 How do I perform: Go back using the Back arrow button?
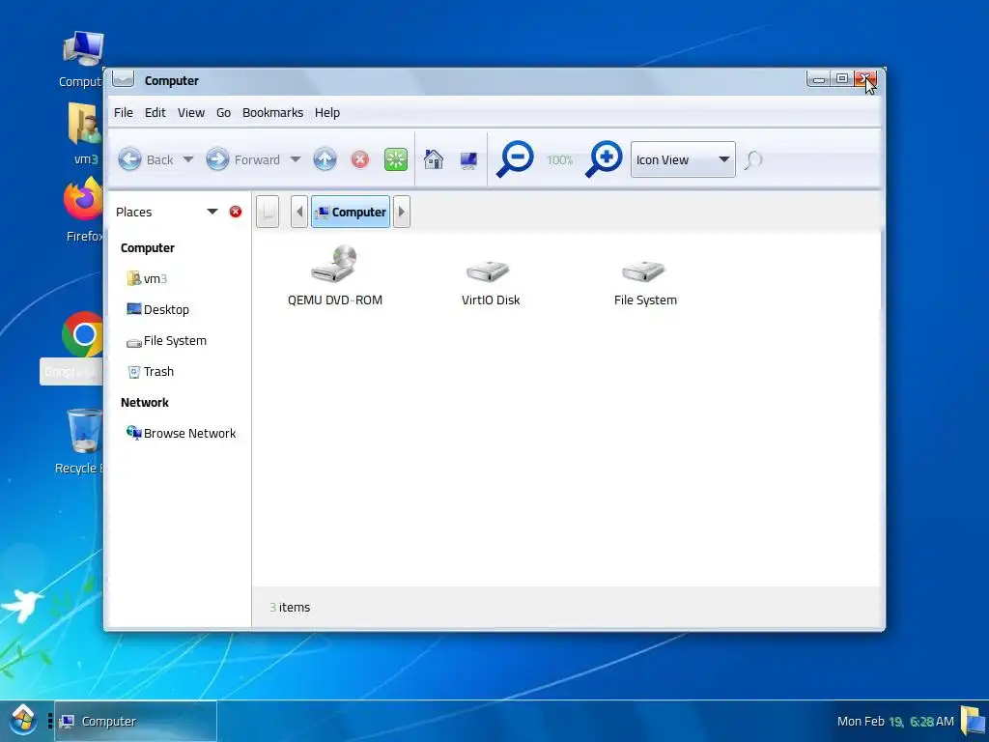coord(146,159)
